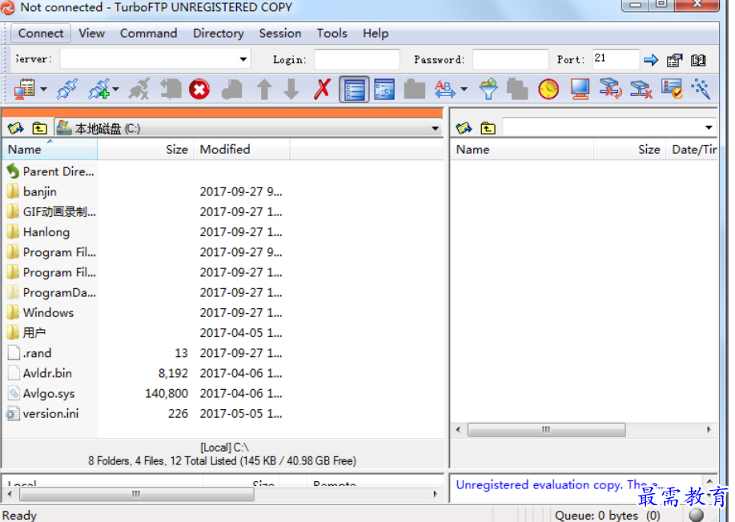Select the Avldr.bin file
The width and height of the screenshot is (735, 522).
(x=39, y=373)
